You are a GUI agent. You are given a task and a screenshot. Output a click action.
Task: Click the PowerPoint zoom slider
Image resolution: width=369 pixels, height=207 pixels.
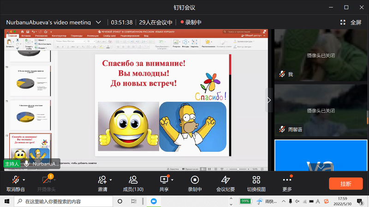click(238, 169)
